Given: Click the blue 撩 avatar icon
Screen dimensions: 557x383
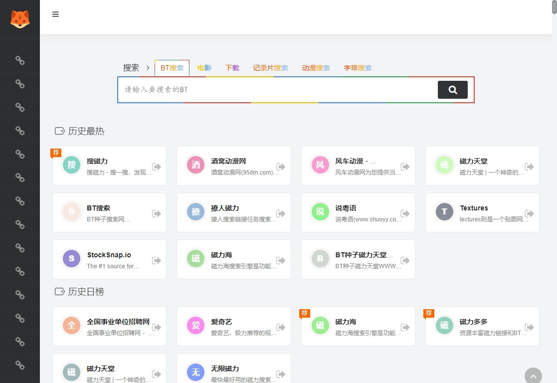Looking at the screenshot, I should click(196, 212).
